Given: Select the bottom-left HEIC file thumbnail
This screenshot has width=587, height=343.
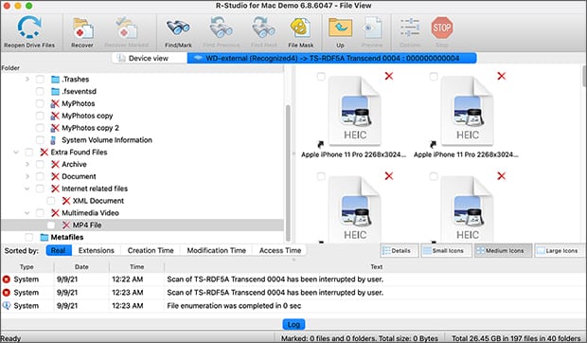Looking at the screenshot, I should (x=354, y=209).
